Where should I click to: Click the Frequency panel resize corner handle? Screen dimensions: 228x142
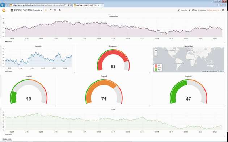click(x=149, y=72)
